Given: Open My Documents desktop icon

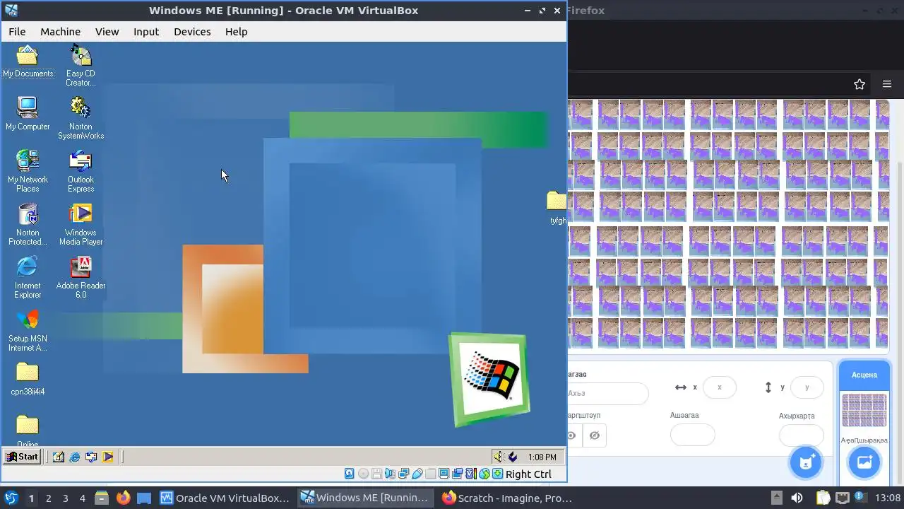Looking at the screenshot, I should click(x=28, y=62).
